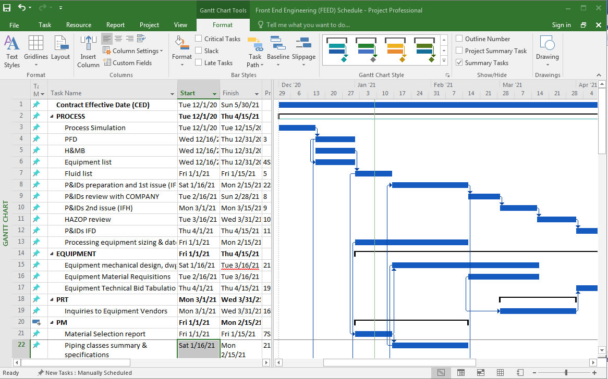Screen dimensions: 608x379
Task: Click the Baseline bar style icon
Action: (x=278, y=52)
